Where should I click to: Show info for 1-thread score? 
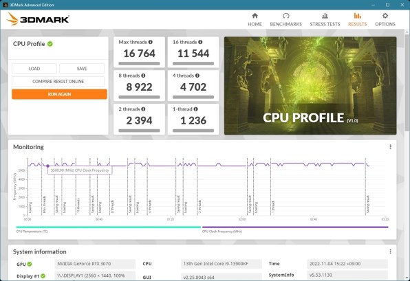click(196, 109)
